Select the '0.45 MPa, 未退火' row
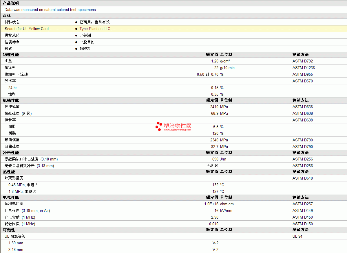This screenshot has width=347, height=253. [x=23, y=185]
